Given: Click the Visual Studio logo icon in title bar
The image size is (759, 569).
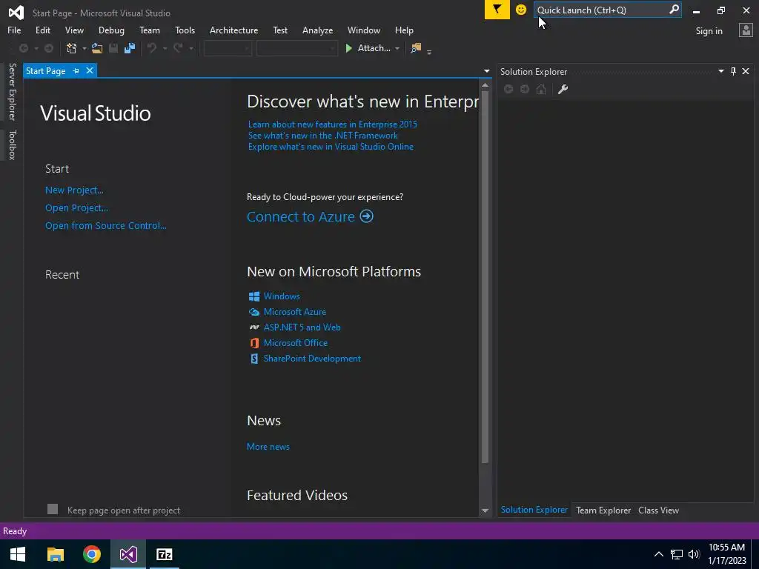Looking at the screenshot, I should (x=16, y=13).
